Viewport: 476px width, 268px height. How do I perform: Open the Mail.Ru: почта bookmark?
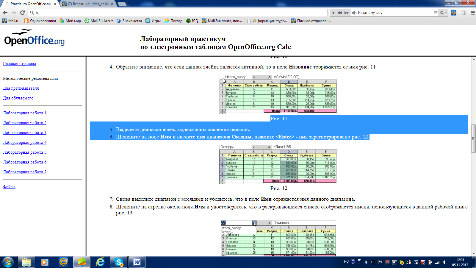click(x=222, y=21)
